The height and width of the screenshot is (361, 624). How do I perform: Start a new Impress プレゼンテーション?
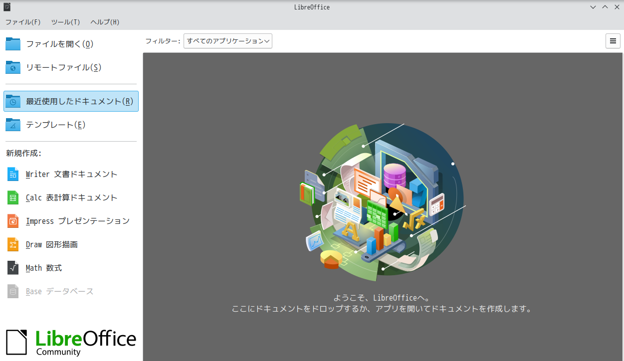point(71,221)
